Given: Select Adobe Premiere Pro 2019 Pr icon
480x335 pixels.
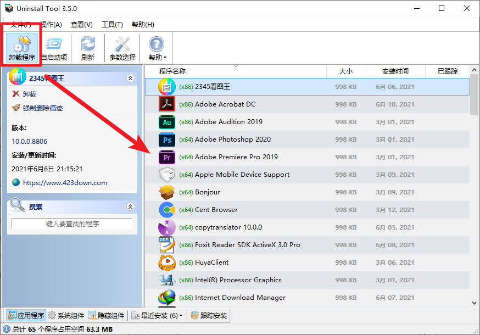Looking at the screenshot, I should point(167,157).
